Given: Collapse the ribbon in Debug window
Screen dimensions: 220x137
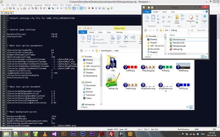Looking at the screenshot, I should 203,12.
